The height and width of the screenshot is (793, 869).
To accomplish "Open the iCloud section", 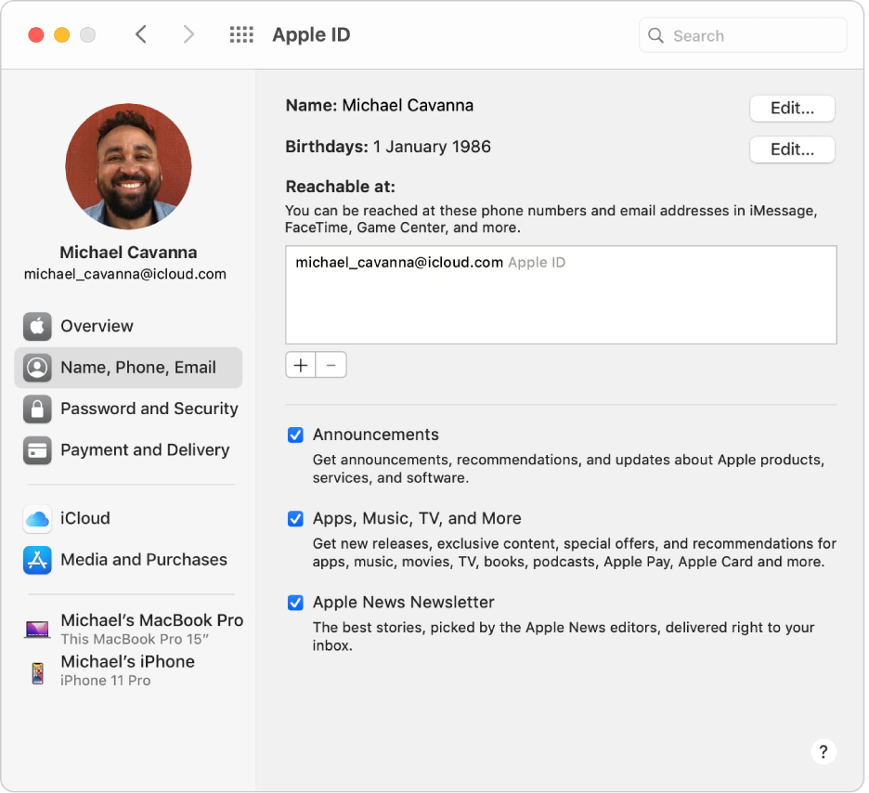I will [85, 518].
